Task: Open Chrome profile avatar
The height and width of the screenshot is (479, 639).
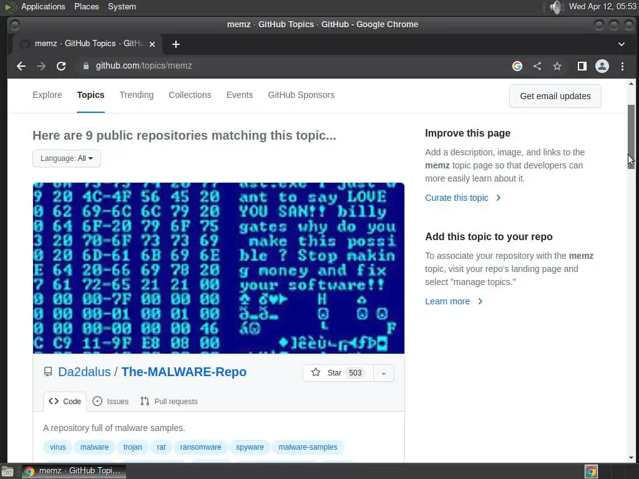Action: [x=602, y=66]
